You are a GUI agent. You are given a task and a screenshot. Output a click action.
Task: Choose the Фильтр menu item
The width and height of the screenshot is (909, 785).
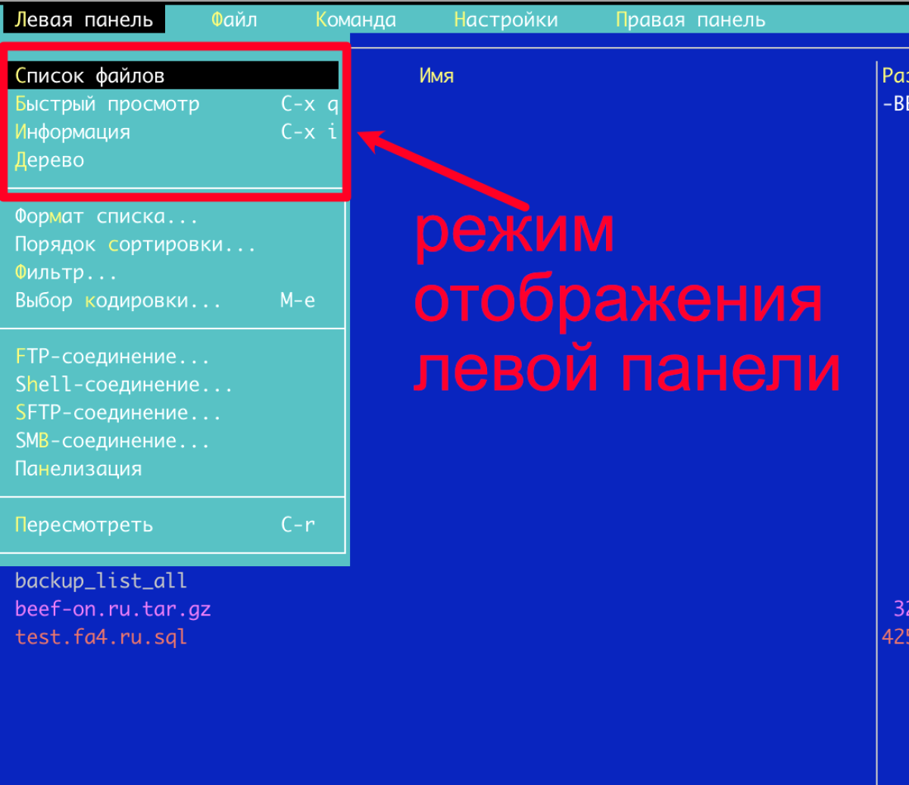click(x=66, y=273)
